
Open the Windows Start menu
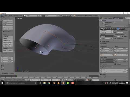coord(2,83)
